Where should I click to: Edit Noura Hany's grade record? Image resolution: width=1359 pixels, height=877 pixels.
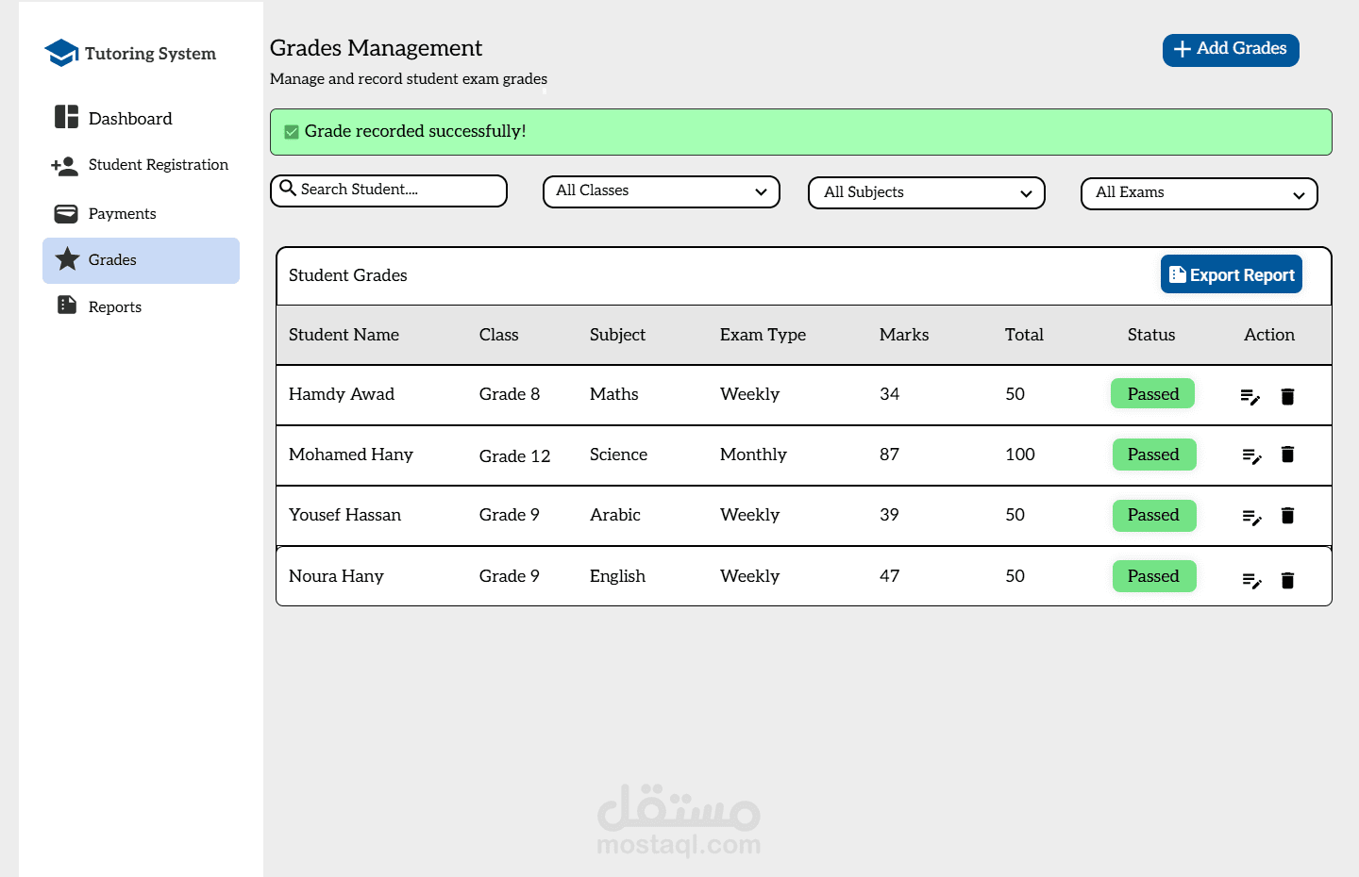click(x=1252, y=581)
